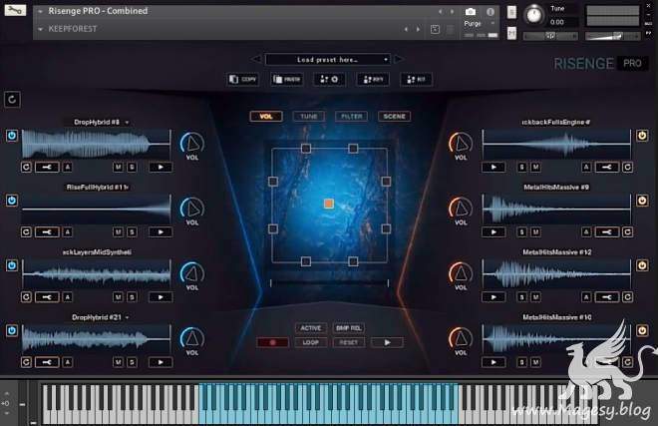Open the Load preset here dropdown
This screenshot has width=658, height=426.
328,60
